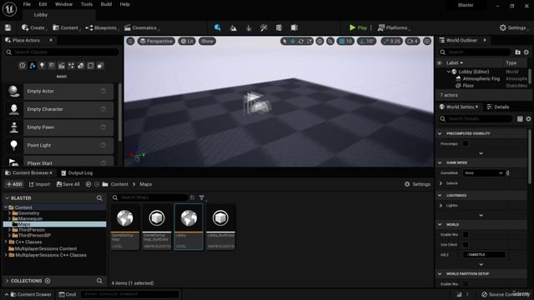Viewport: 534px width, 300px height.
Task: Open the Modeling mode icon in toolbar
Action: 279,27
